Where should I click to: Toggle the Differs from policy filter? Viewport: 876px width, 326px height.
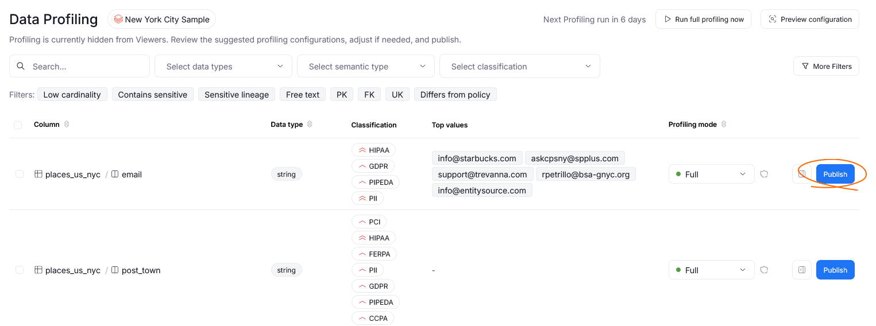click(x=456, y=95)
